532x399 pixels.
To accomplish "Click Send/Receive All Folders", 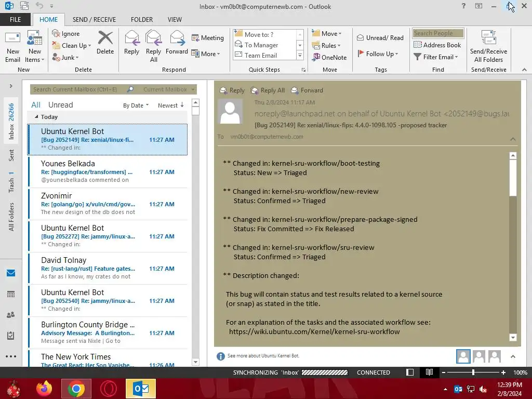I will coord(488,46).
